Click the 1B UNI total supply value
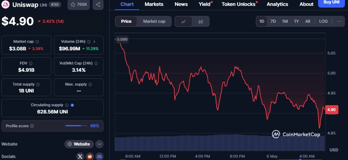This screenshot has width=348, height=160. pos(26,91)
